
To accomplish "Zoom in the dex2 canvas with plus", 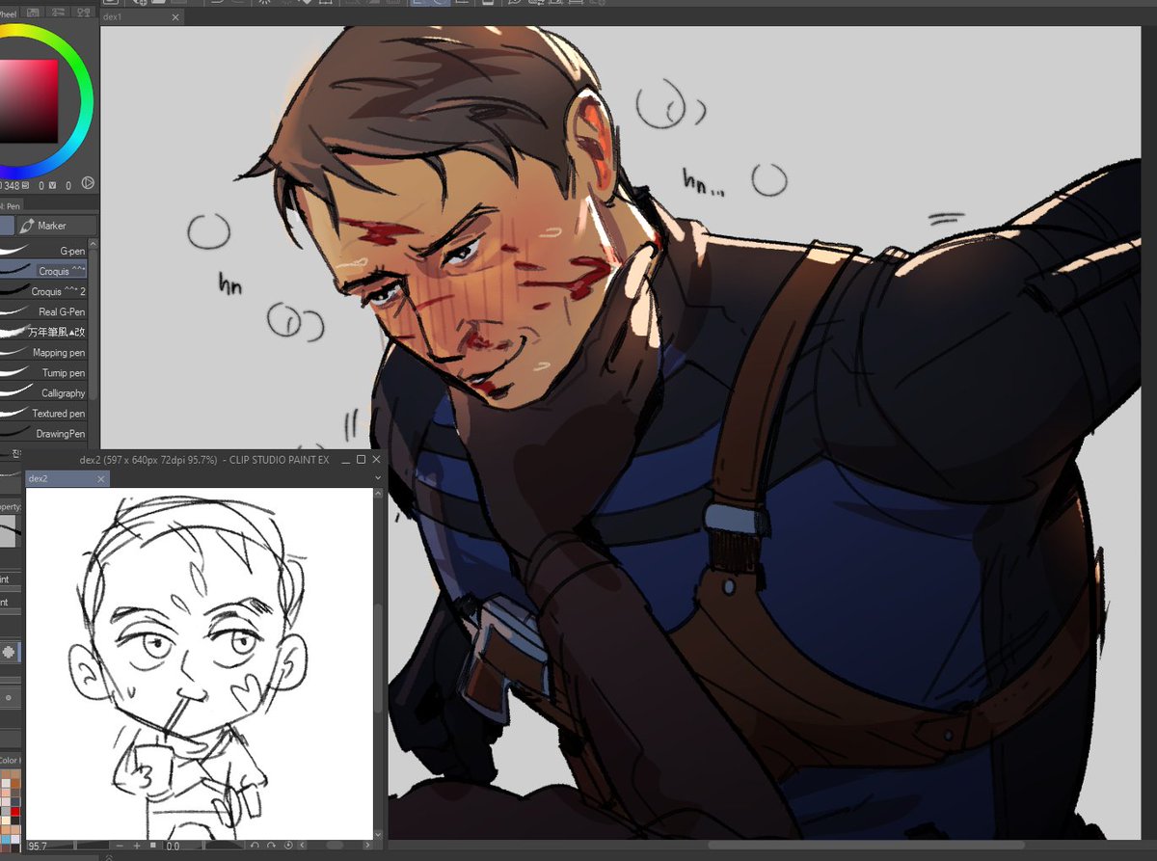I will 137,846.
